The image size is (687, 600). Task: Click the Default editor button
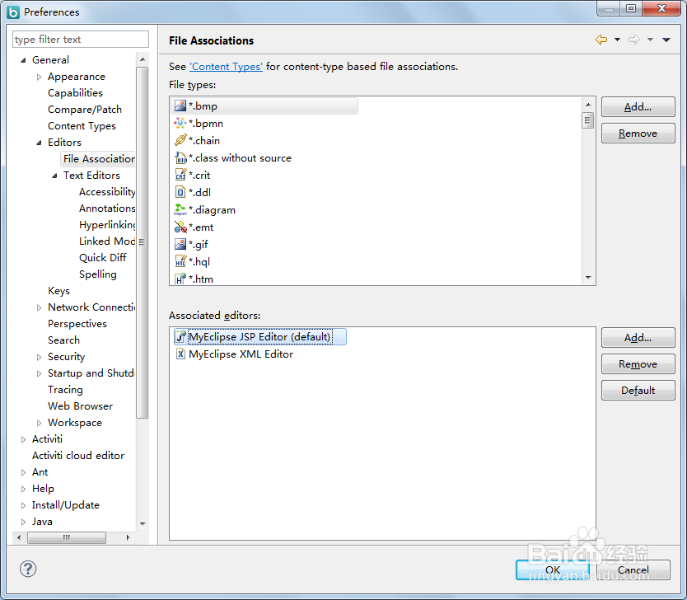tap(638, 391)
